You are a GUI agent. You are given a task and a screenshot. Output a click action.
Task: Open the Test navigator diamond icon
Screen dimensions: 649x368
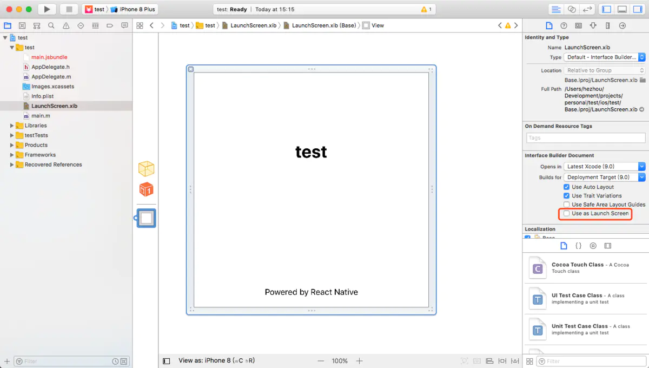(81, 25)
